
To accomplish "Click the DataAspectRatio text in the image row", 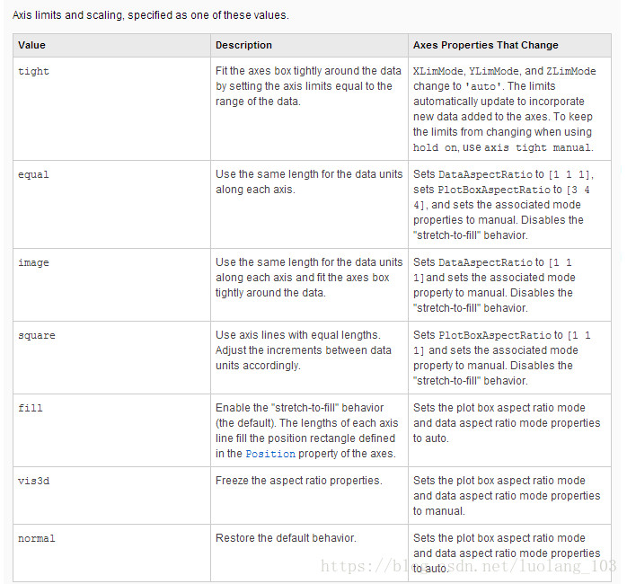I will [x=485, y=262].
